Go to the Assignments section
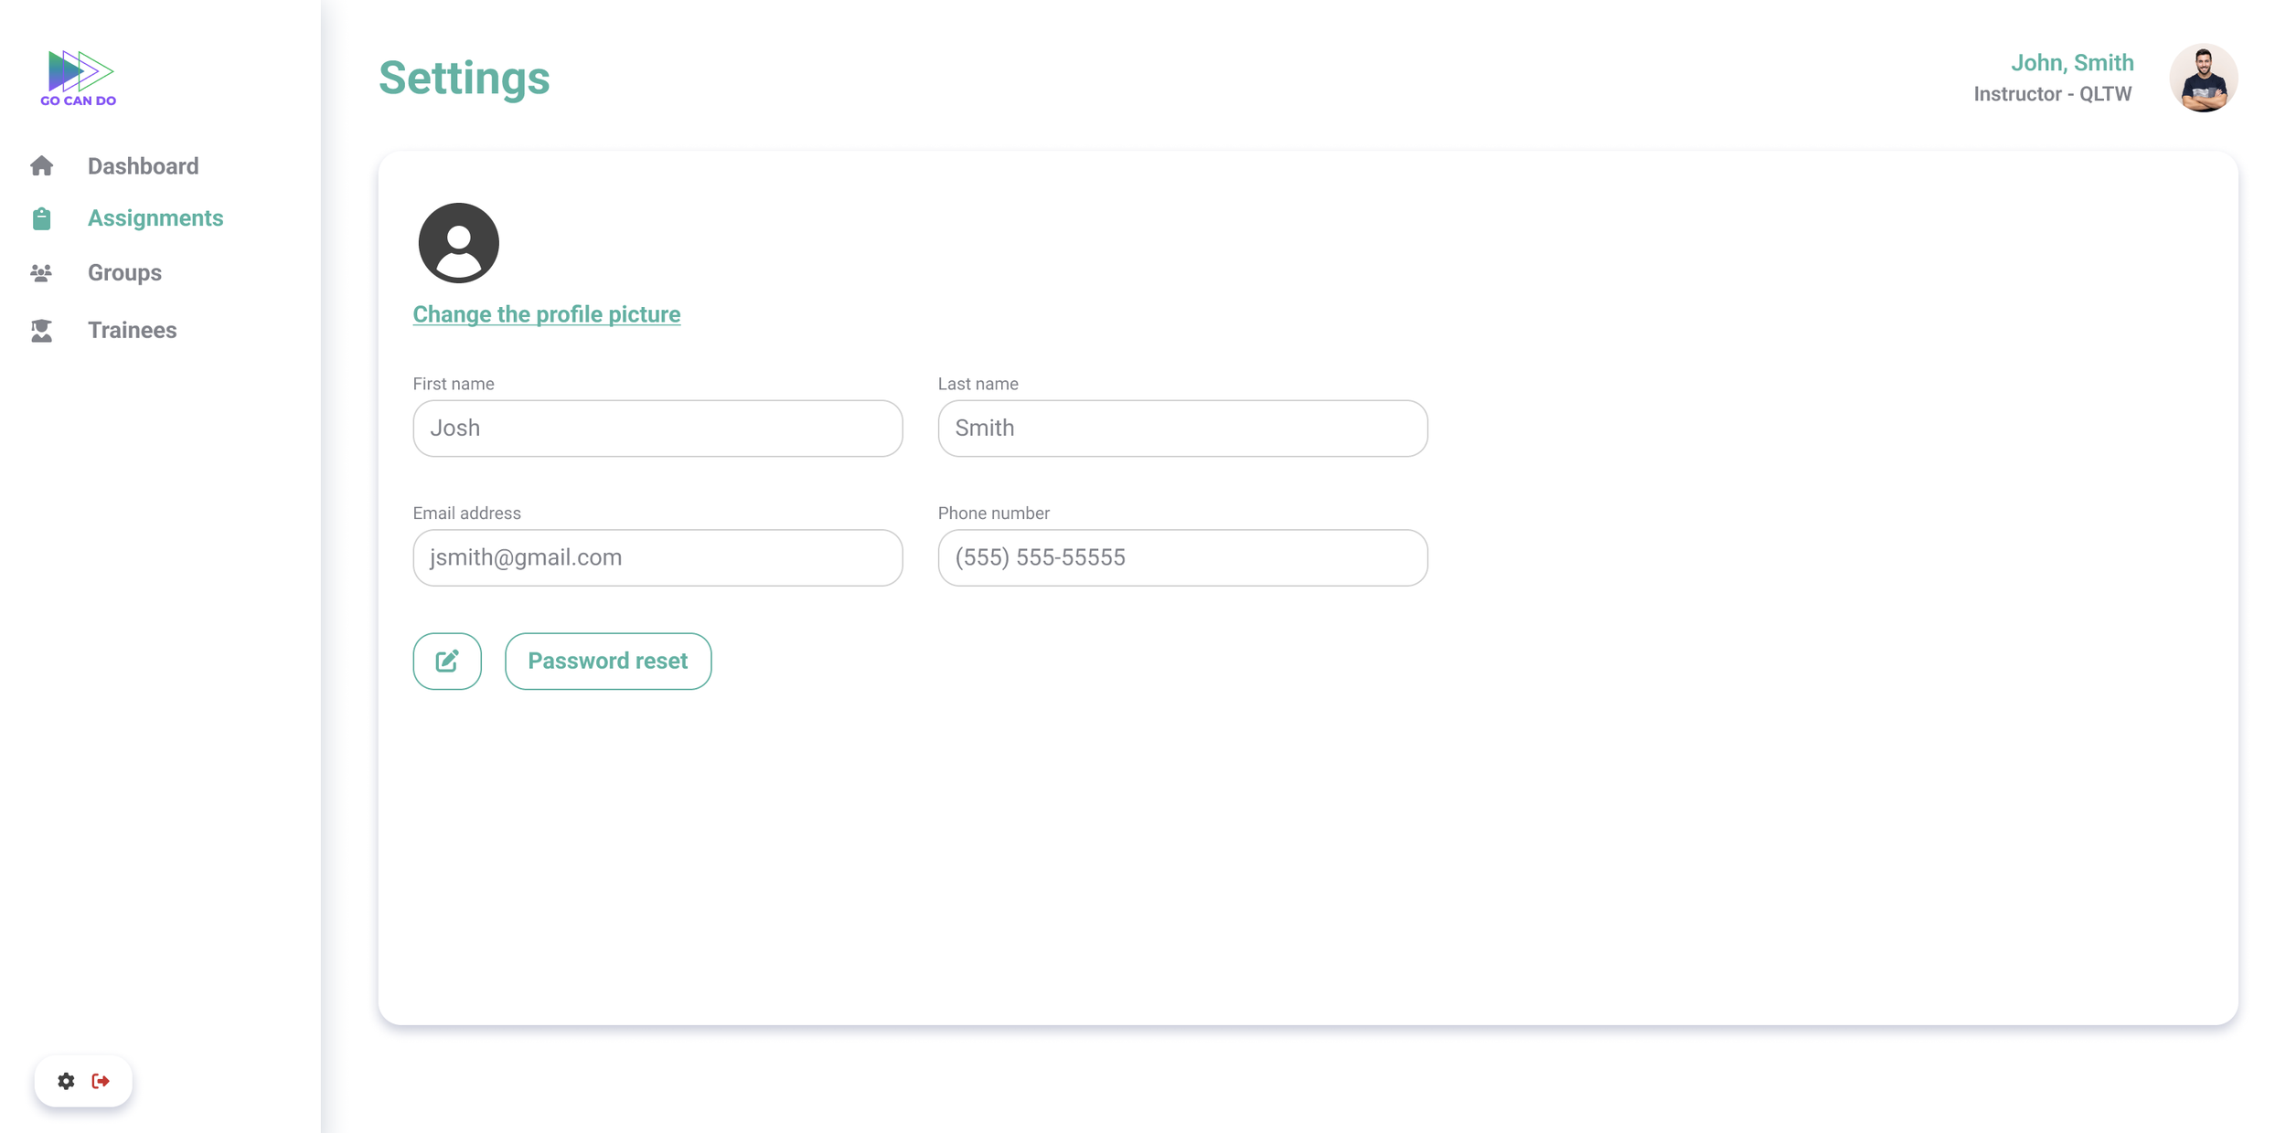The height and width of the screenshot is (1133, 2286). [155, 218]
